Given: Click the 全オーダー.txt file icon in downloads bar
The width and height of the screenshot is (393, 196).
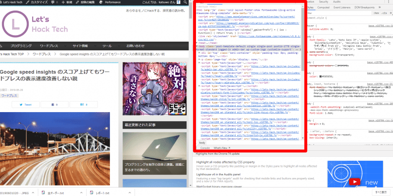Looking at the screenshot, I should [43, 193].
